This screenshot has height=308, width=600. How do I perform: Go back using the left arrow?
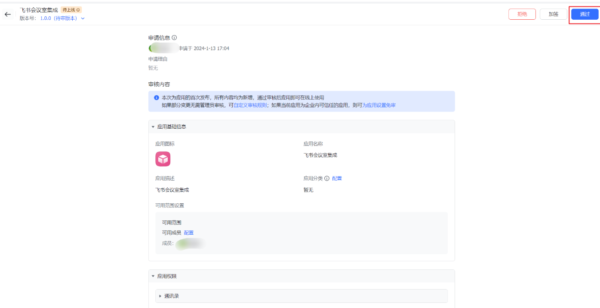(8, 14)
